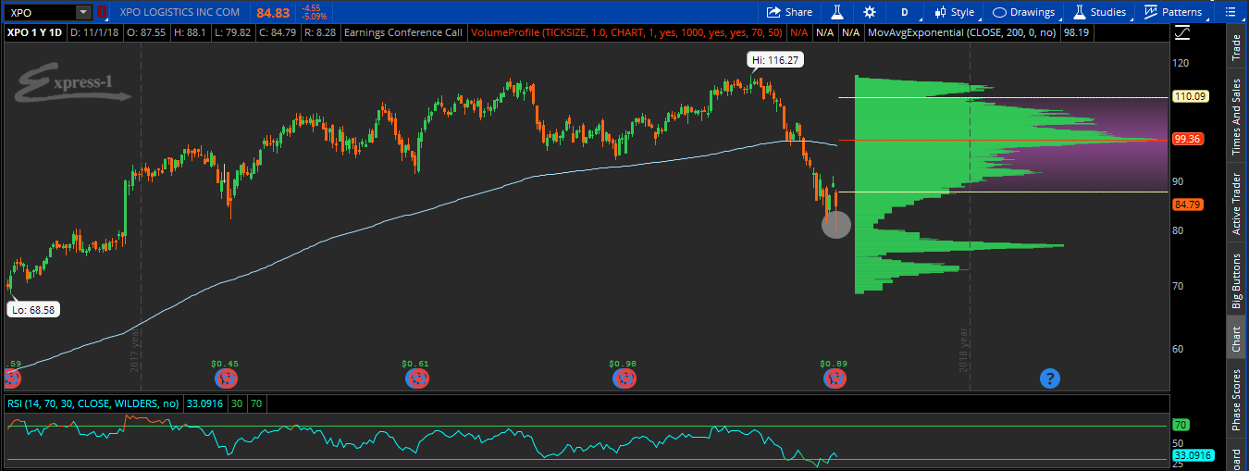Click the 99.36 price axis label
The image size is (1249, 471).
1186,139
